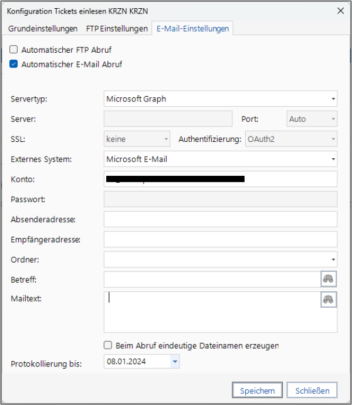Click the Speichern button
The height and width of the screenshot is (405, 352).
pyautogui.click(x=257, y=390)
